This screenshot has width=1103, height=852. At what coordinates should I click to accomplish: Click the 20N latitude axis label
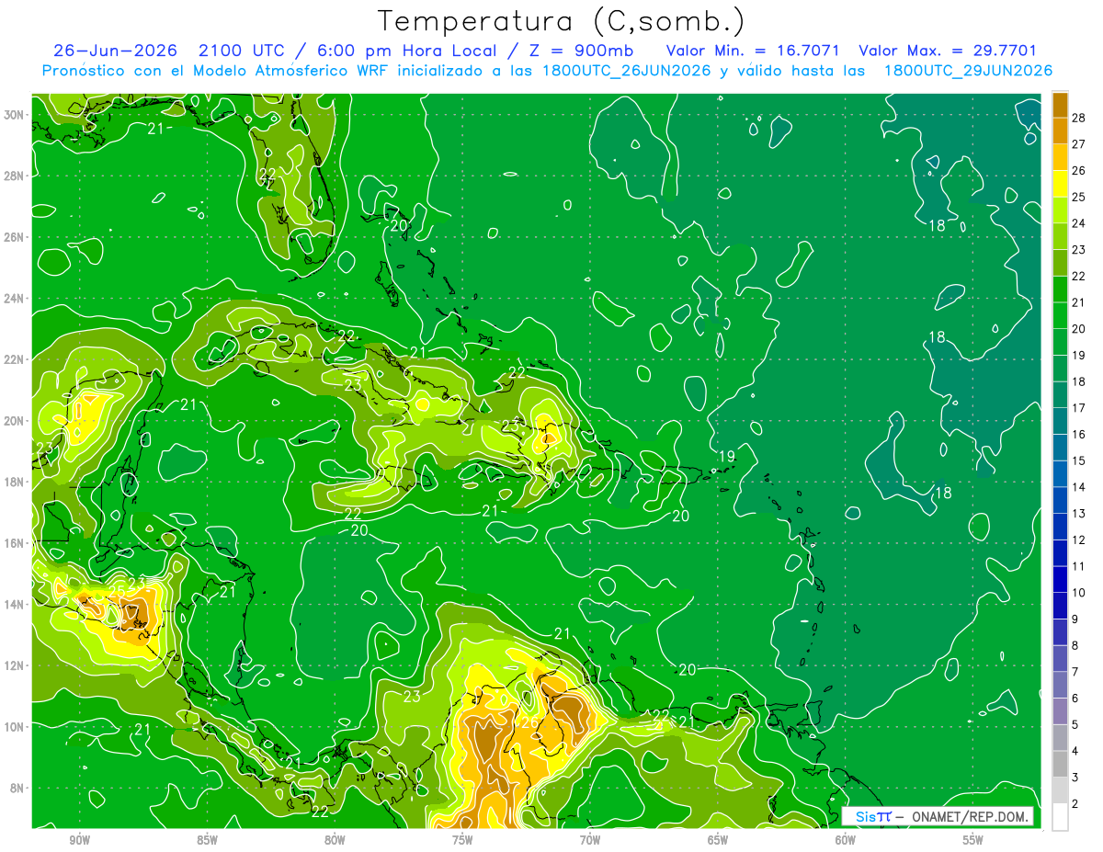(17, 421)
